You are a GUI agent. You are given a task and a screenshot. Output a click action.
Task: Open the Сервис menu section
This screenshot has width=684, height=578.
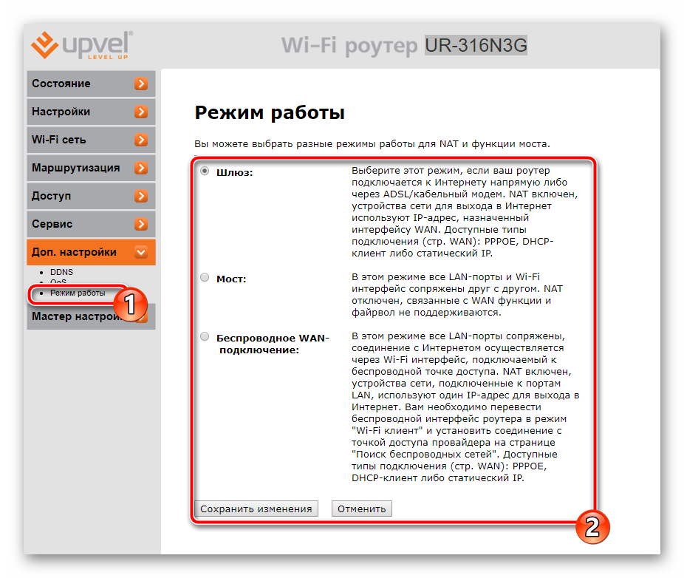click(91, 224)
